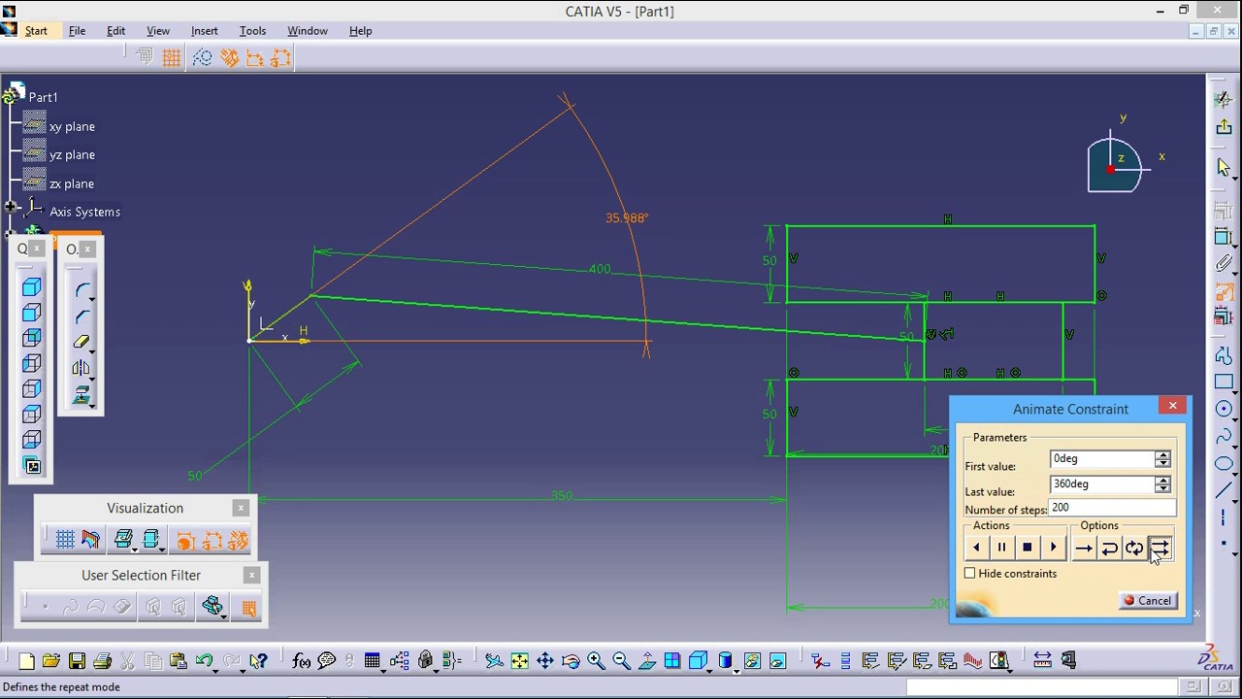Expand the Axis Systems tree node

11,207
